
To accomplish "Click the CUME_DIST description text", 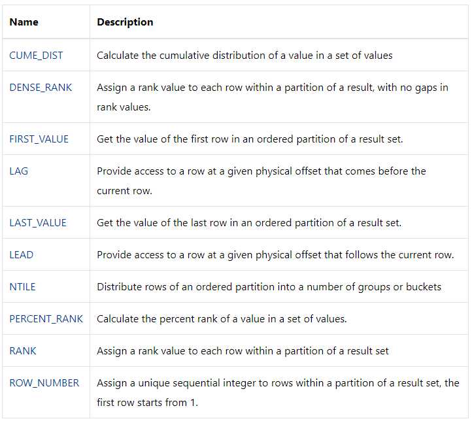I will pyautogui.click(x=244, y=56).
